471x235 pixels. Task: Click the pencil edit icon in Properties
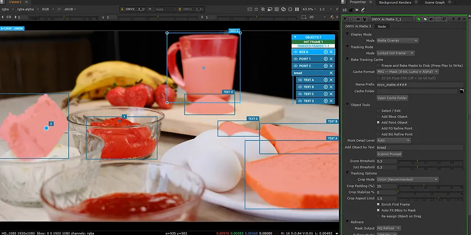click(363, 10)
